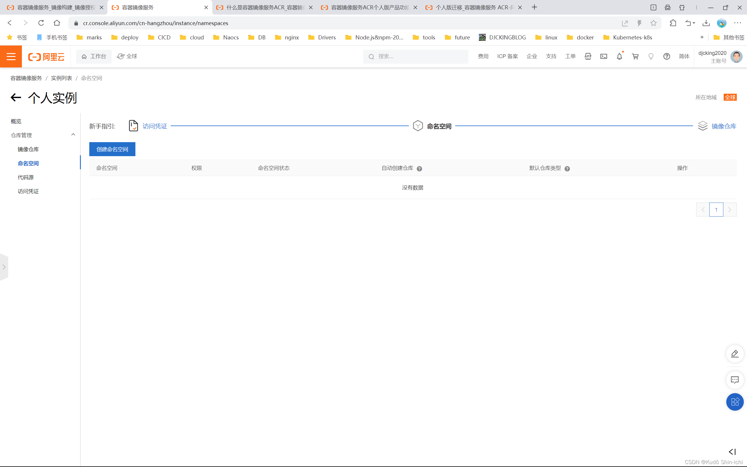Click the 创建命名空间 button
The image size is (747, 467).
pyautogui.click(x=112, y=149)
